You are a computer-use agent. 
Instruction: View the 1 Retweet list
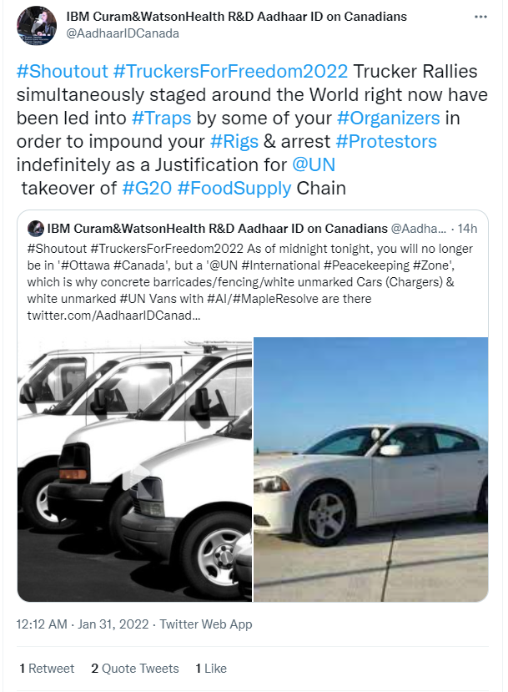(x=47, y=669)
